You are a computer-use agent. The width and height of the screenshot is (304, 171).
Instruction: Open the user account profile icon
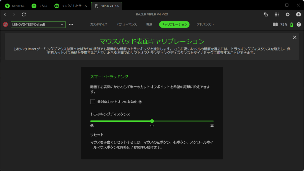[x=298, y=15]
